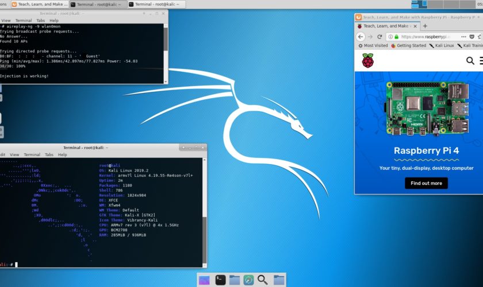Viewport: 483px width, 287px height.
Task: Click the magnifier search icon in the dock
Action: tap(263, 280)
